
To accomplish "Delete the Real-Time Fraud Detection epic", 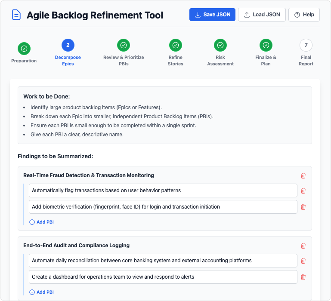I will [303, 175].
